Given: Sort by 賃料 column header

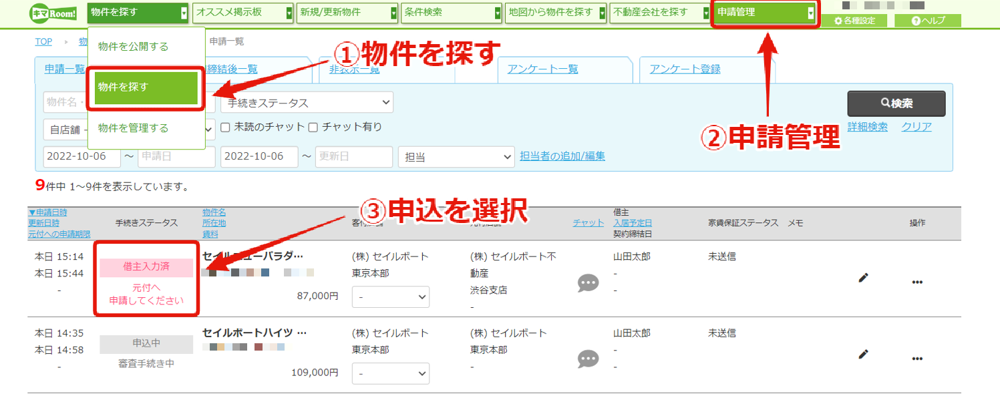Looking at the screenshot, I should 210,234.
